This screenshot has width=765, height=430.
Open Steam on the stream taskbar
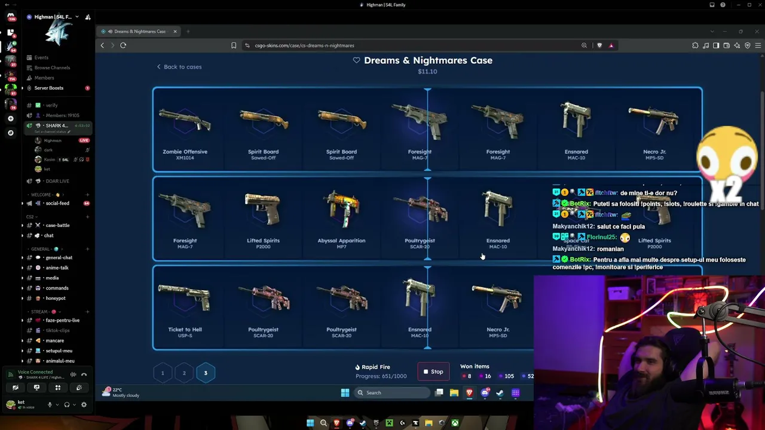[500, 392]
